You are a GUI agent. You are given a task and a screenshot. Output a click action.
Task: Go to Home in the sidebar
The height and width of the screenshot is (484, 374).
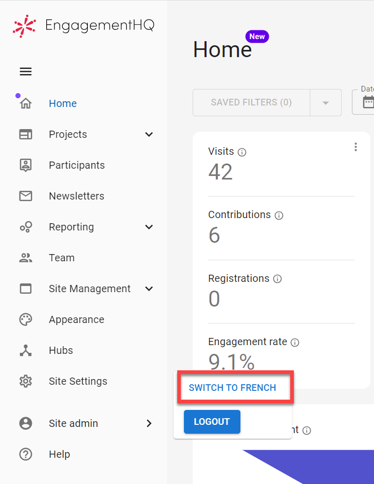[63, 103]
